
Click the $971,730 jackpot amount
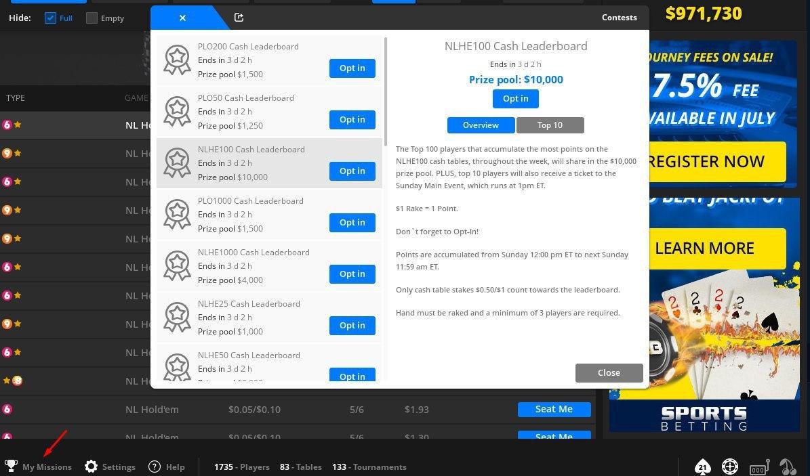click(704, 14)
